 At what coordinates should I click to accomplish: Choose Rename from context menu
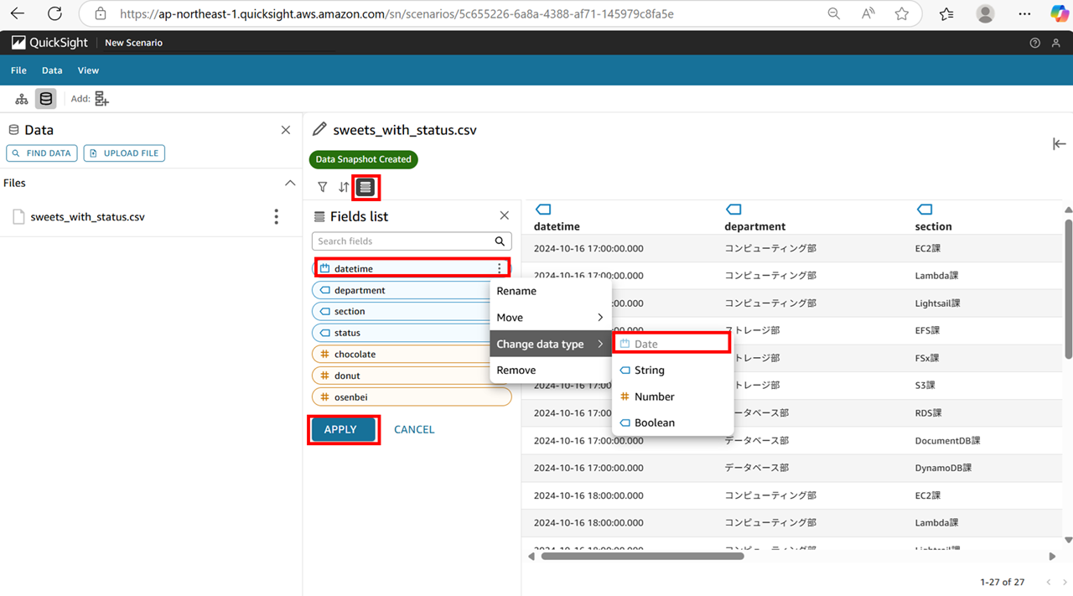point(551,291)
